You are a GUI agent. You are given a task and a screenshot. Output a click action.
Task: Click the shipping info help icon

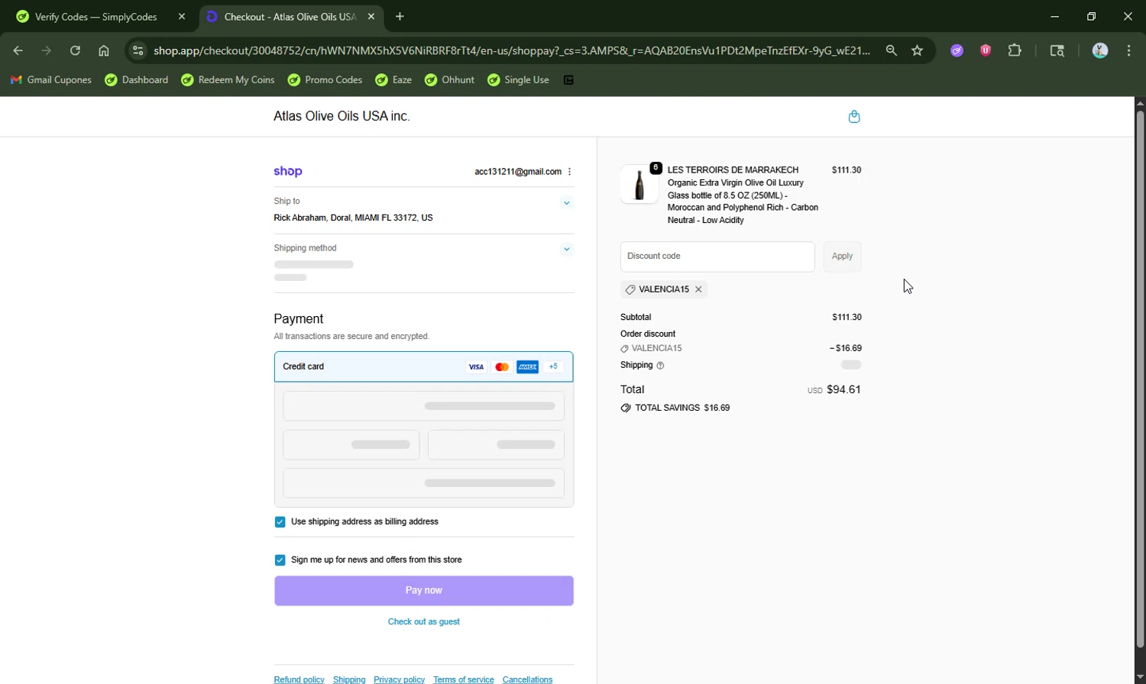point(661,366)
